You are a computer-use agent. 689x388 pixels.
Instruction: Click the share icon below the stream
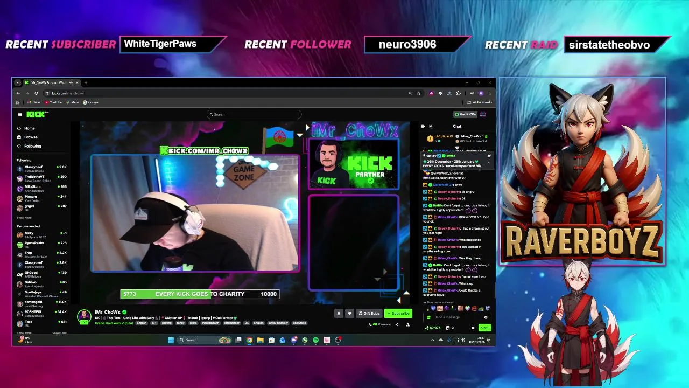pyautogui.click(x=397, y=324)
